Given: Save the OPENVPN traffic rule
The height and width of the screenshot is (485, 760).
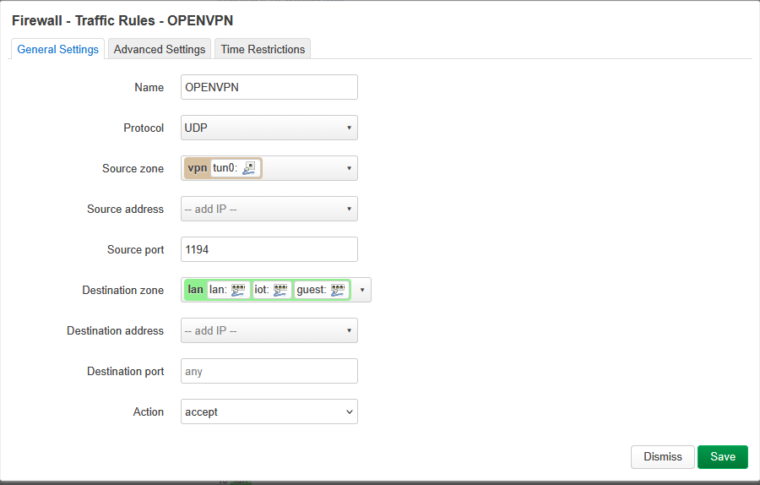Looking at the screenshot, I should 723,457.
